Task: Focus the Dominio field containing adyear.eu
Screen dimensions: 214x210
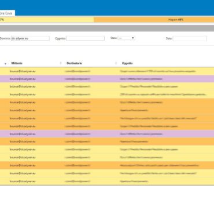Action: pyautogui.click(x=30, y=38)
